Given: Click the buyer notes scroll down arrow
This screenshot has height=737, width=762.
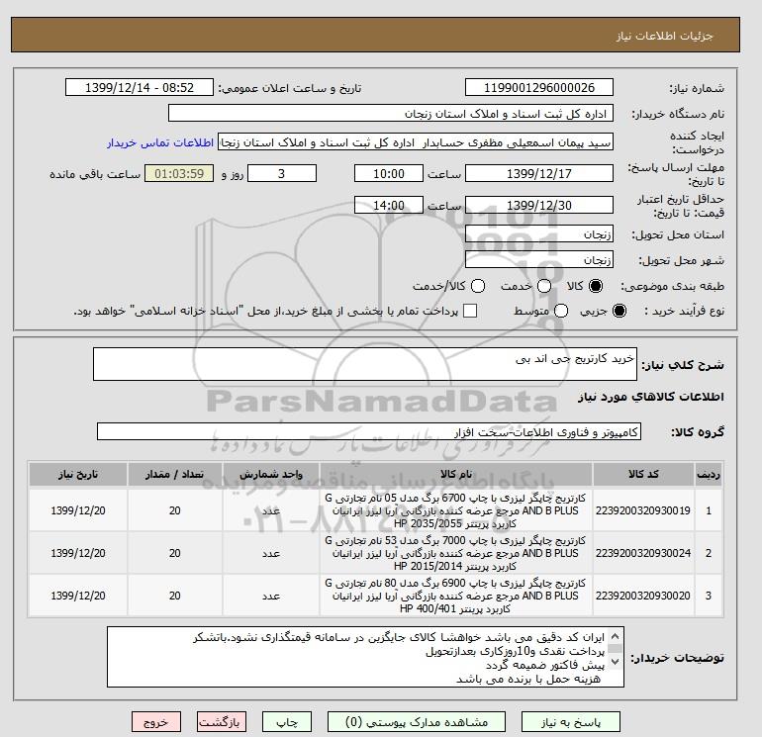Looking at the screenshot, I should tap(615, 661).
